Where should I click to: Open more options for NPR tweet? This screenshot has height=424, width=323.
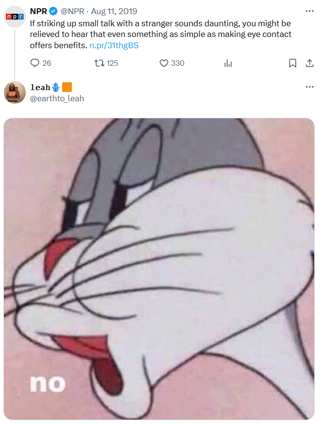[309, 11]
